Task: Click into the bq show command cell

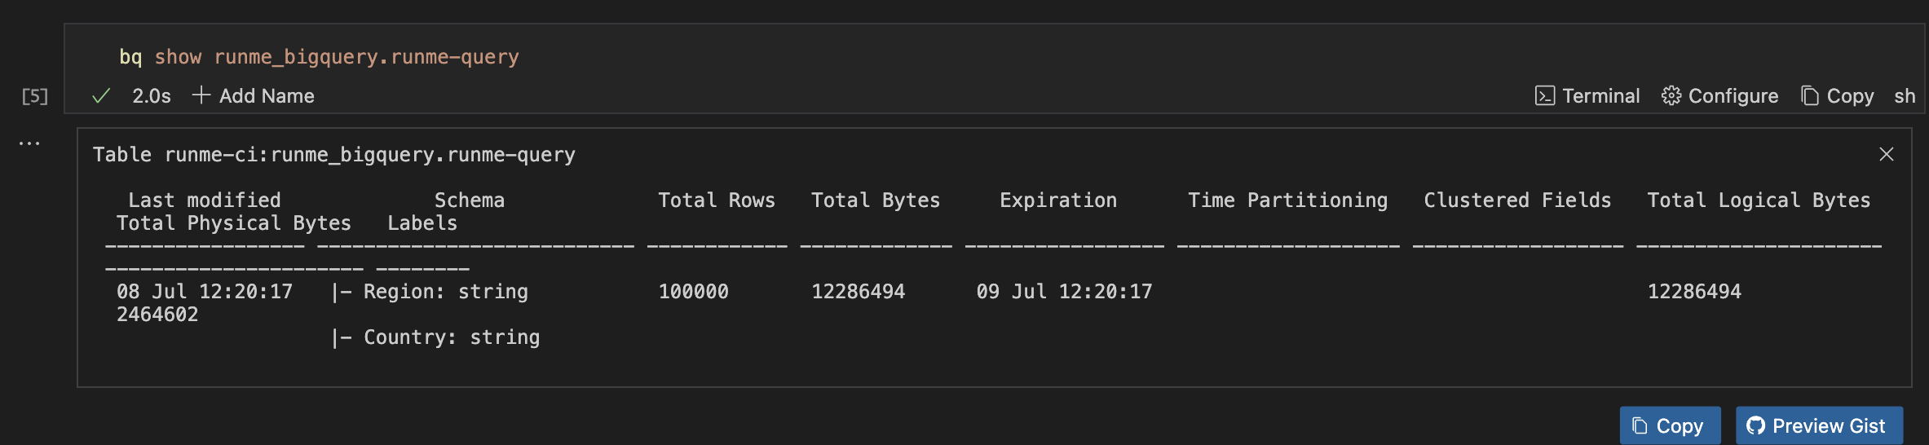Action: point(319,57)
